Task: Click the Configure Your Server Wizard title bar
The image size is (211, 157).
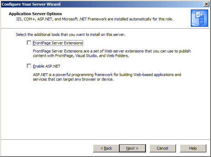Action: click(x=102, y=4)
